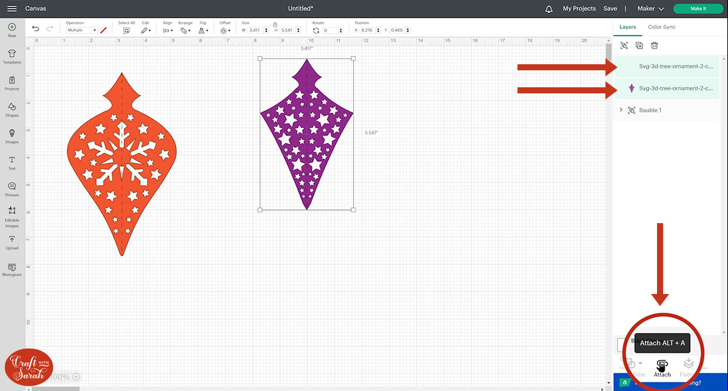Open the Align dropdown
Screen dimensions: 728x391
click(167, 30)
